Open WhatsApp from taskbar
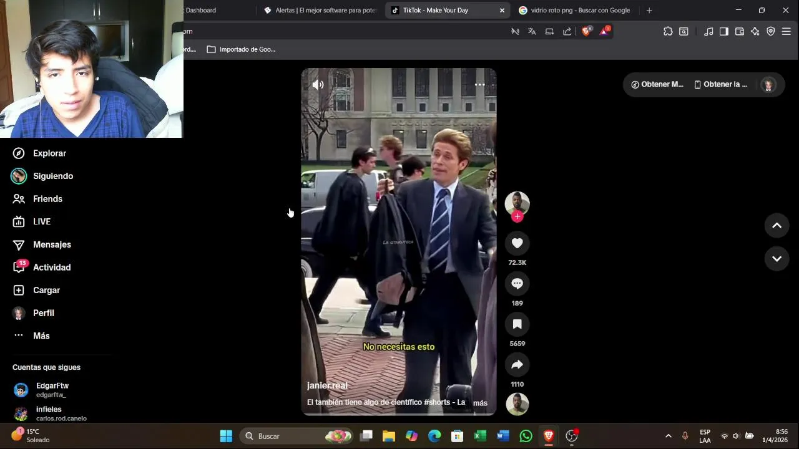Image resolution: width=799 pixels, height=449 pixels. pos(526,436)
